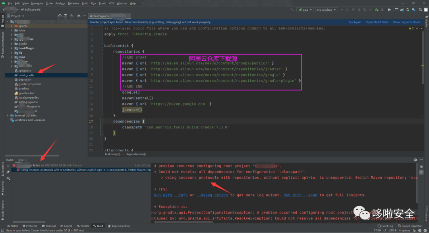
Task: Select settings.gradle file in tree
Action: click(x=28, y=102)
